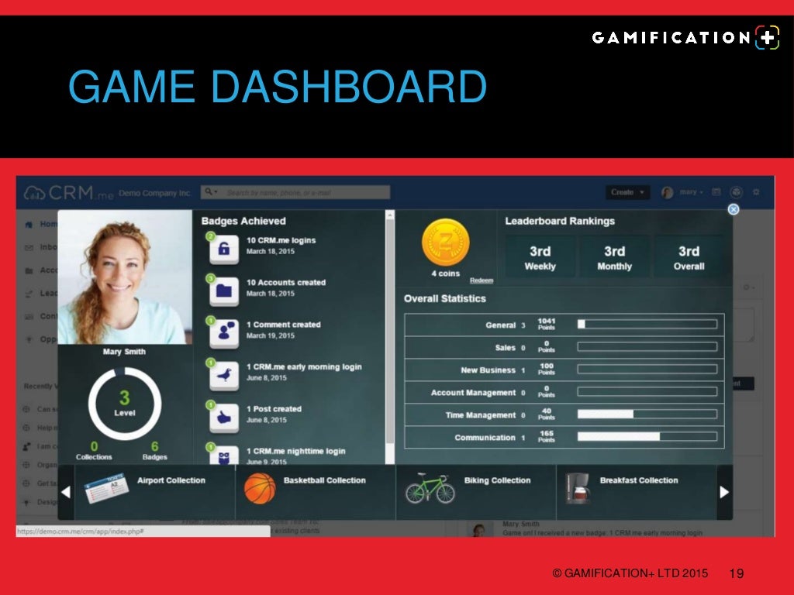The height and width of the screenshot is (595, 794).
Task: Open the settings gear in the CRM header
Action: tap(756, 192)
